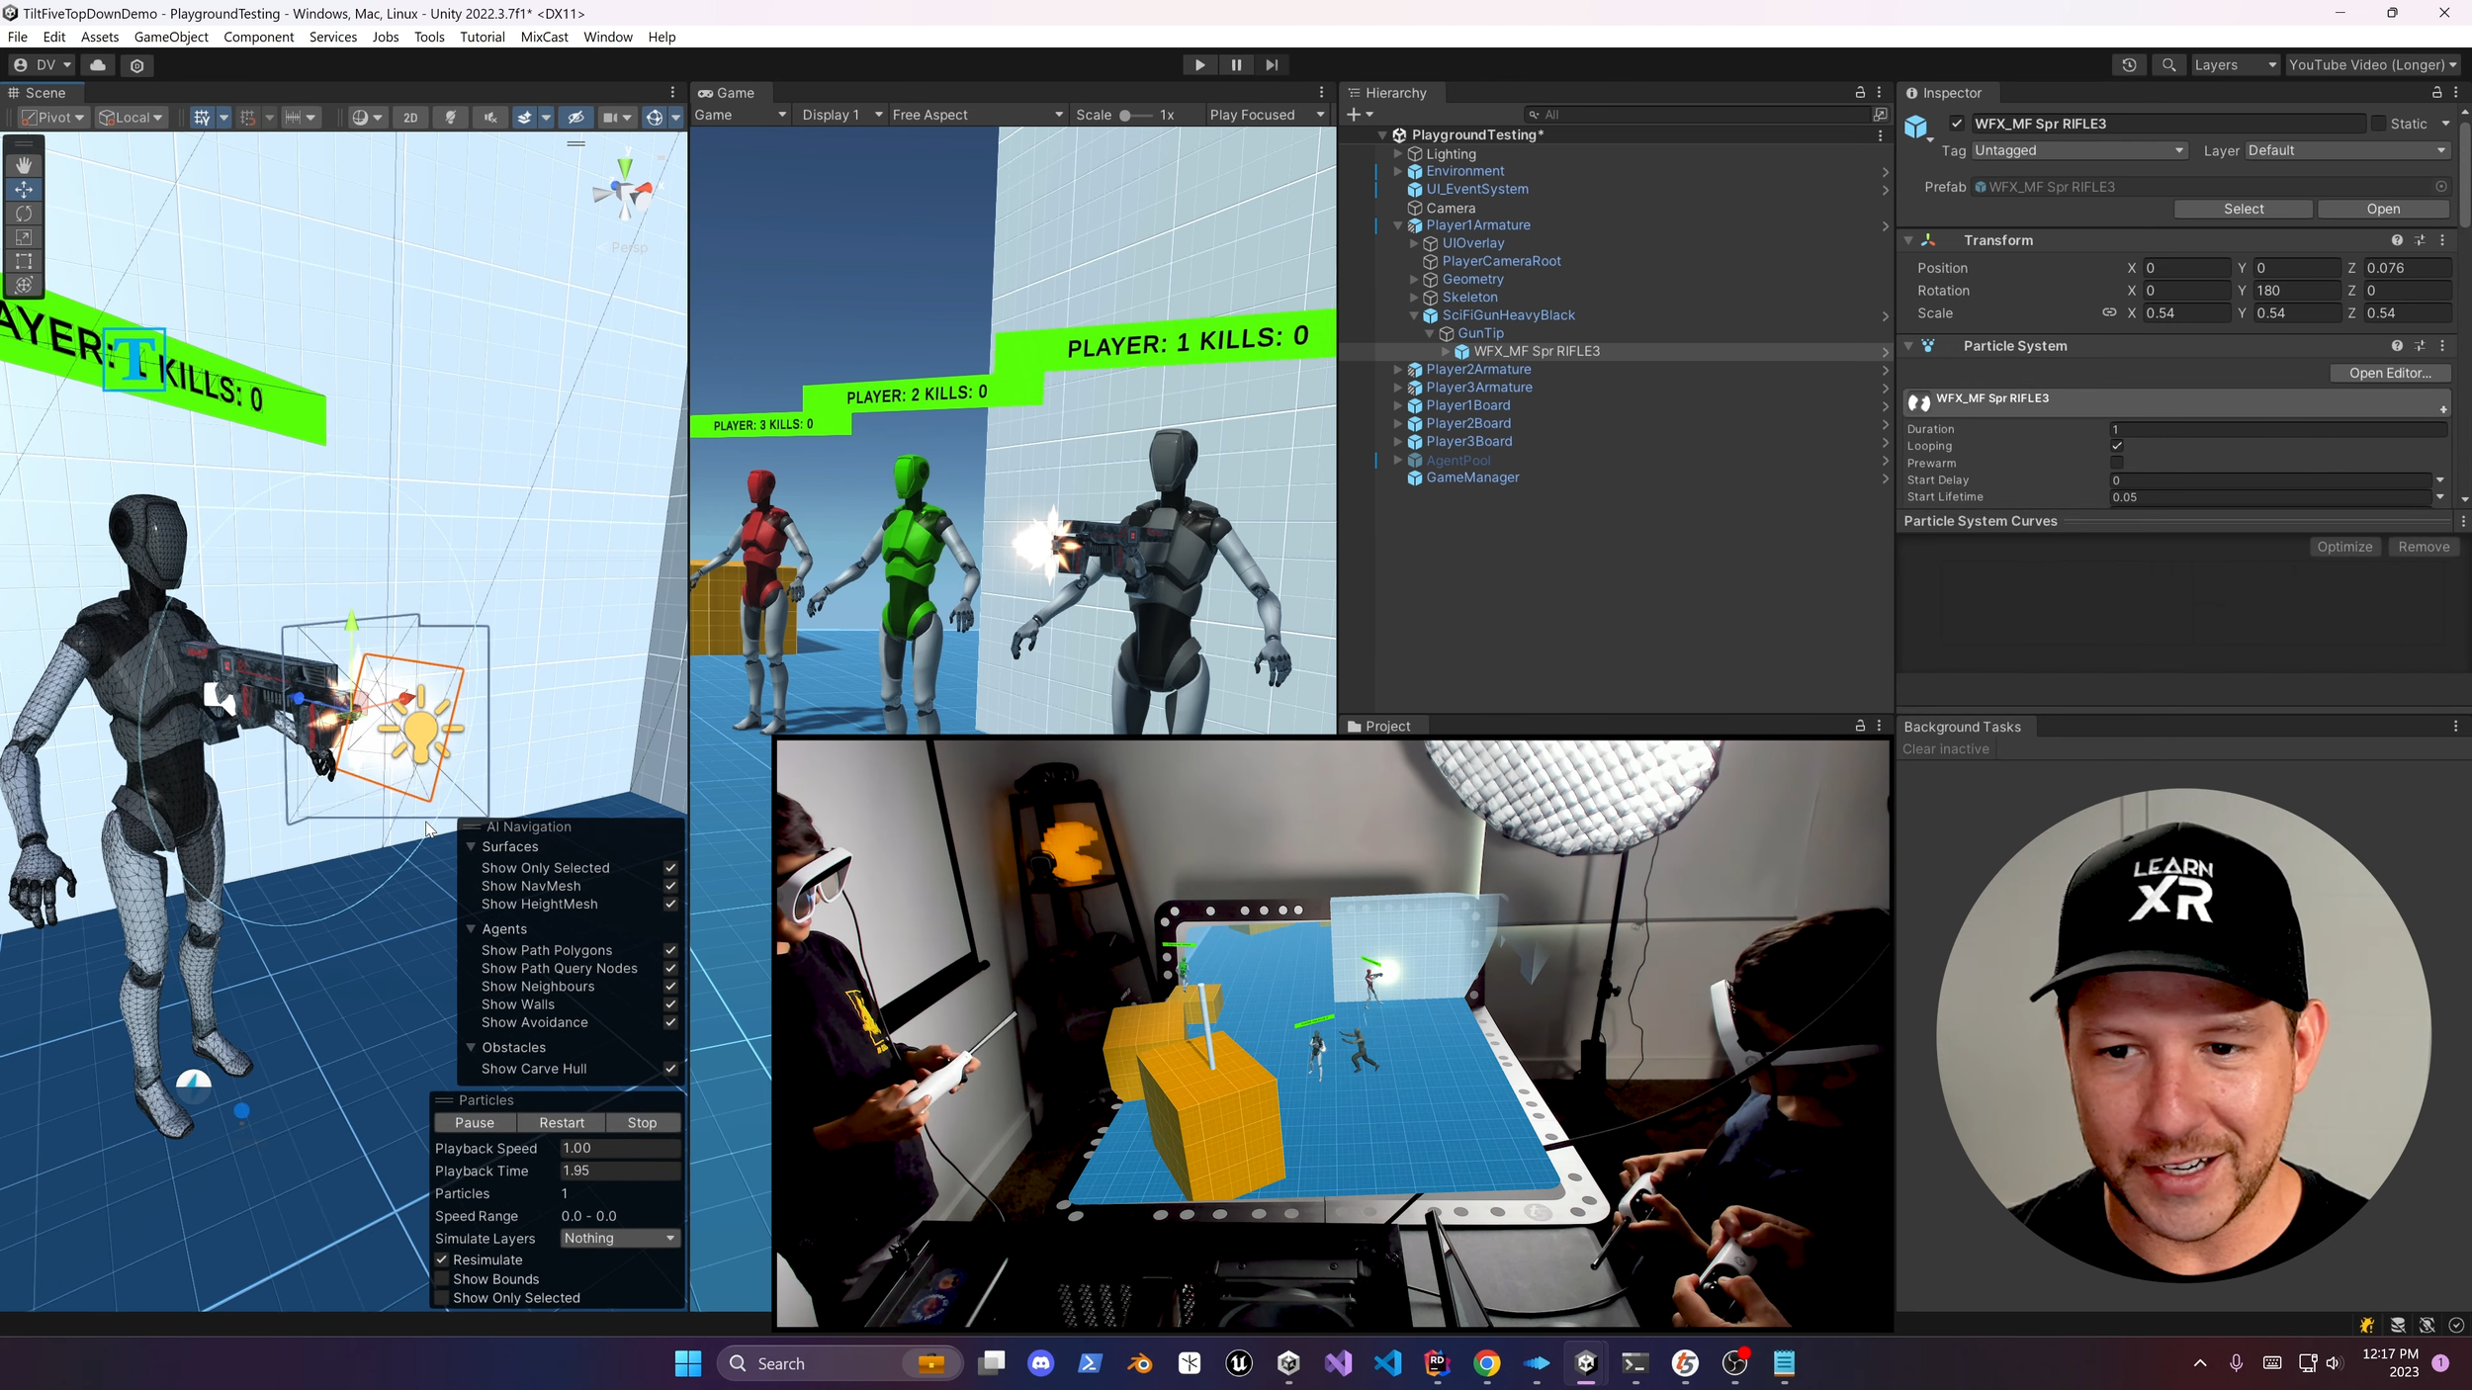Viewport: 2472px width, 1390px height.
Task: Open the Unity Cloud icon
Action: [x=98, y=65]
